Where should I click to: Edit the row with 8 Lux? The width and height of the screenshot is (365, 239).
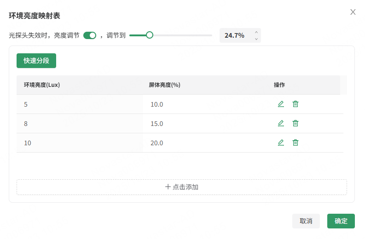click(x=281, y=123)
